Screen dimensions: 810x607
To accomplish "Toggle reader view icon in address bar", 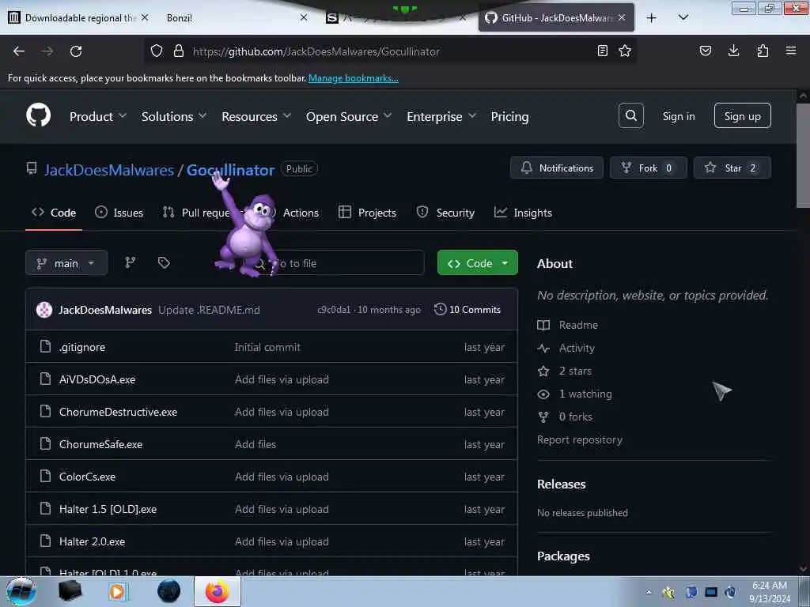I will pos(602,51).
